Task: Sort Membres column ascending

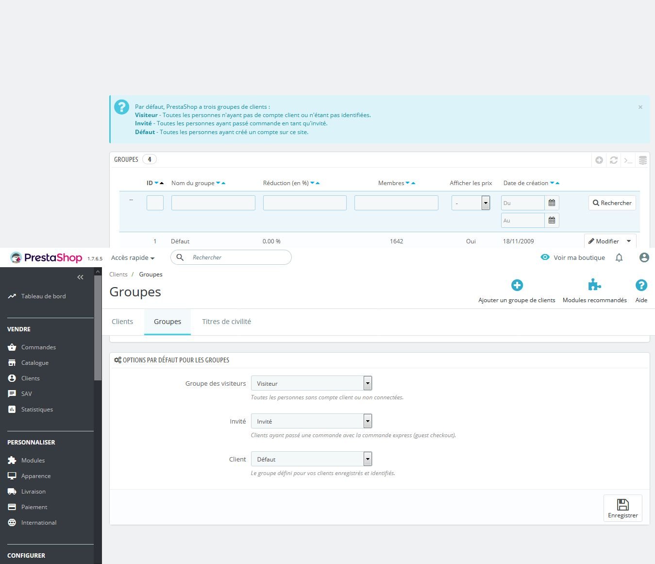Action: [x=413, y=183]
